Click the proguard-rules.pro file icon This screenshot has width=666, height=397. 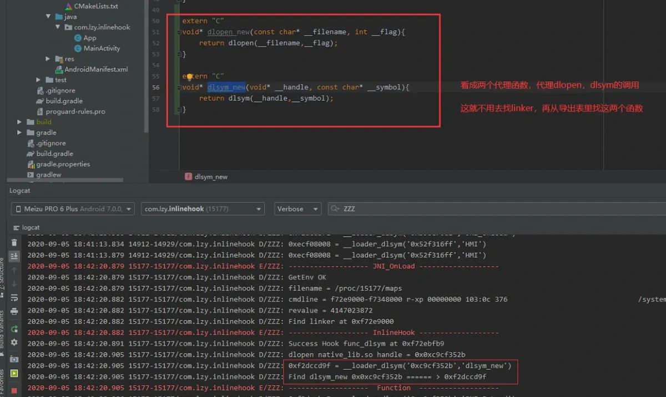tap(40, 111)
